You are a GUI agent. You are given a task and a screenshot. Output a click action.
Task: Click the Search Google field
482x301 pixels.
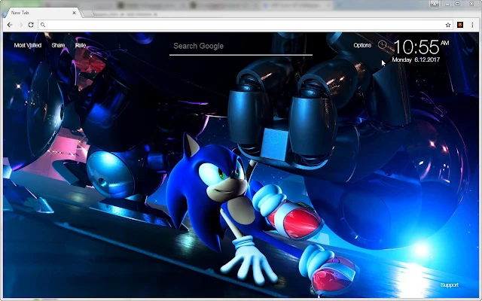pos(241,46)
